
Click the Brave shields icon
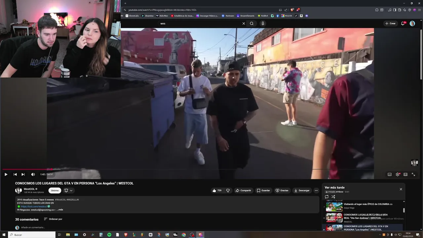click(x=292, y=10)
